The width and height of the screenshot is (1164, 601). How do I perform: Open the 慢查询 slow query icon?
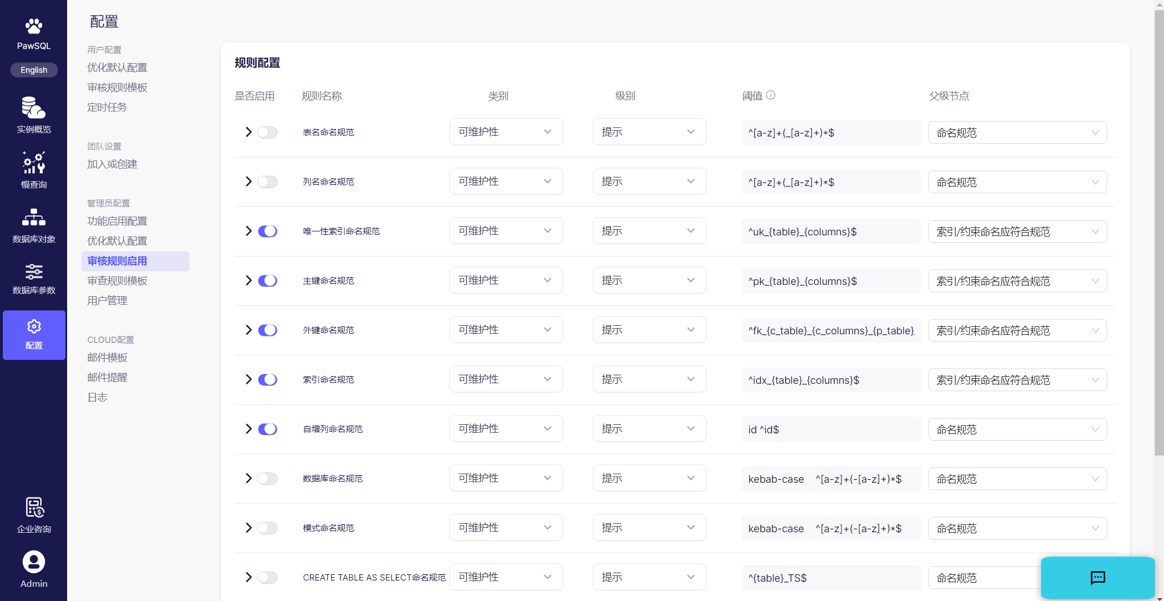pos(34,163)
